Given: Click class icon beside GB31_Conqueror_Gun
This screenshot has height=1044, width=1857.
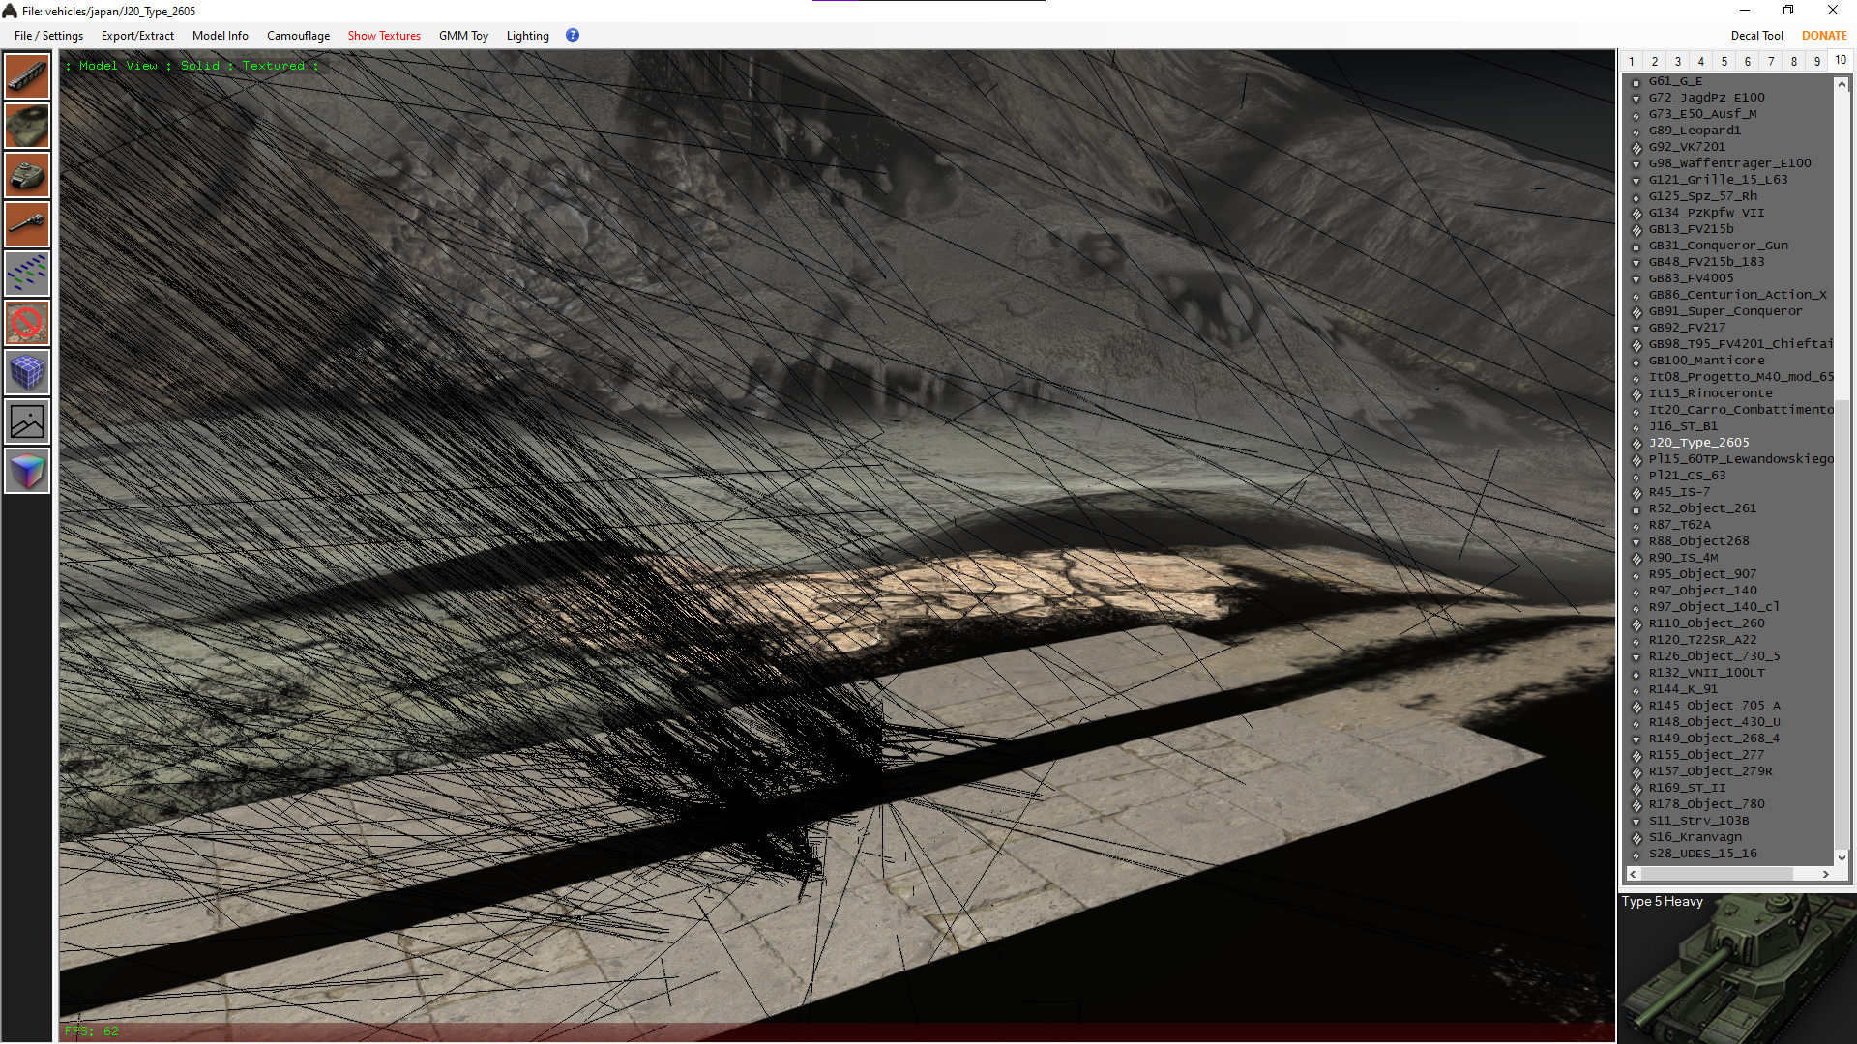Looking at the screenshot, I should (1636, 246).
